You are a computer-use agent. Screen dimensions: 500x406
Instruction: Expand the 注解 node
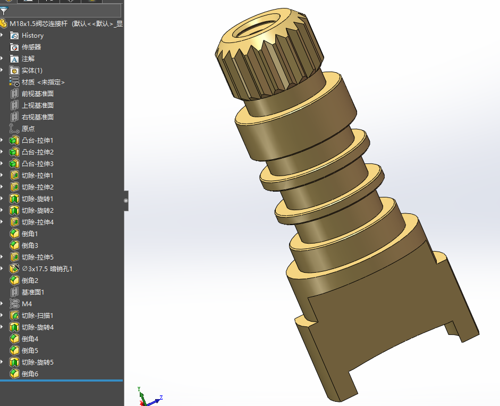click(2, 58)
